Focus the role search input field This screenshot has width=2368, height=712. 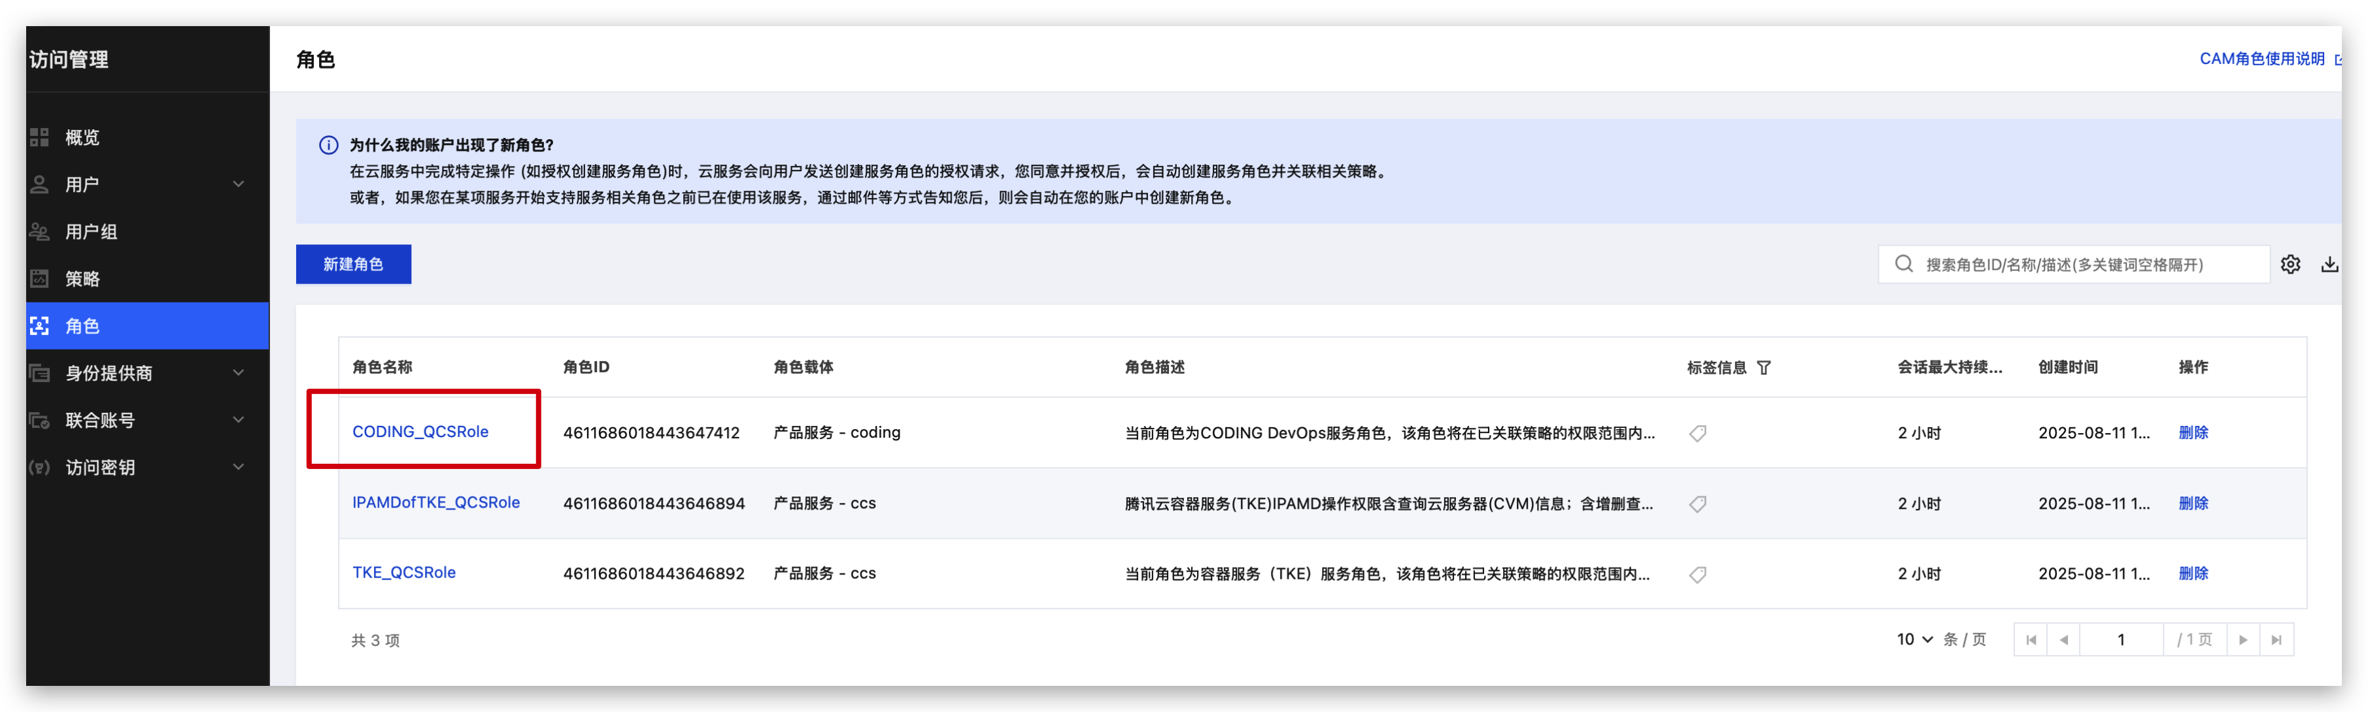[x=2073, y=264]
